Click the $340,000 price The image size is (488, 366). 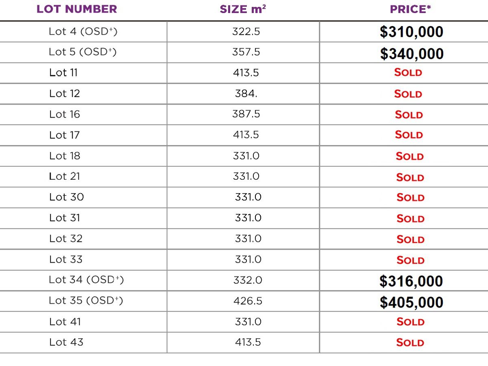[412, 54]
